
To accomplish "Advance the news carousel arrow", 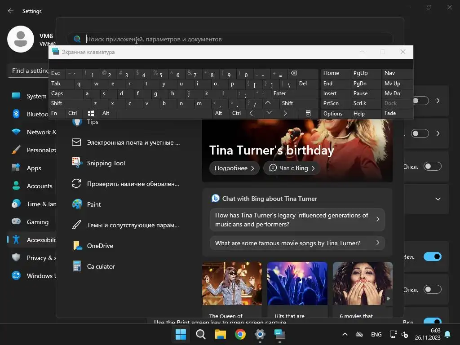I will coord(389,299).
